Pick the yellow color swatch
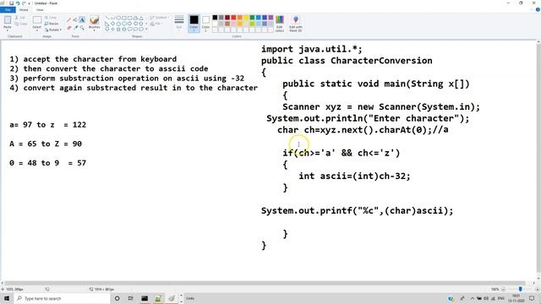541x304 pixels. click(246, 18)
